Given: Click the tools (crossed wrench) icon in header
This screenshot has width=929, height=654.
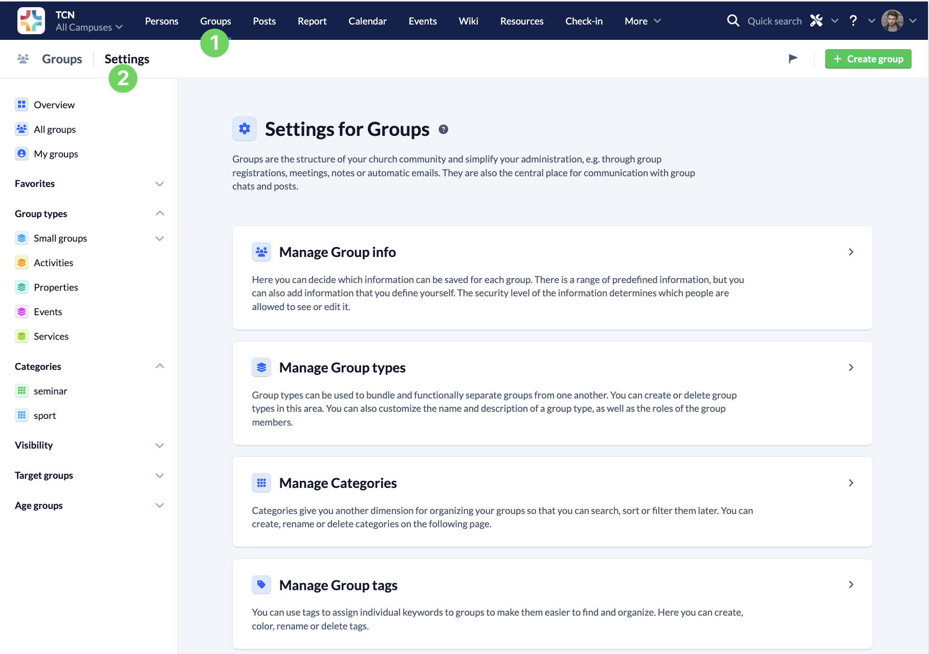Looking at the screenshot, I should [x=816, y=20].
